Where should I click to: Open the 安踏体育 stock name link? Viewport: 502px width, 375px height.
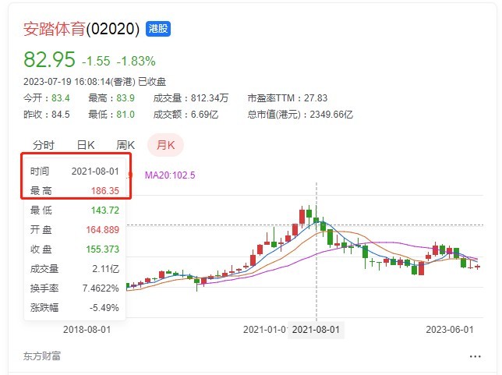point(55,29)
